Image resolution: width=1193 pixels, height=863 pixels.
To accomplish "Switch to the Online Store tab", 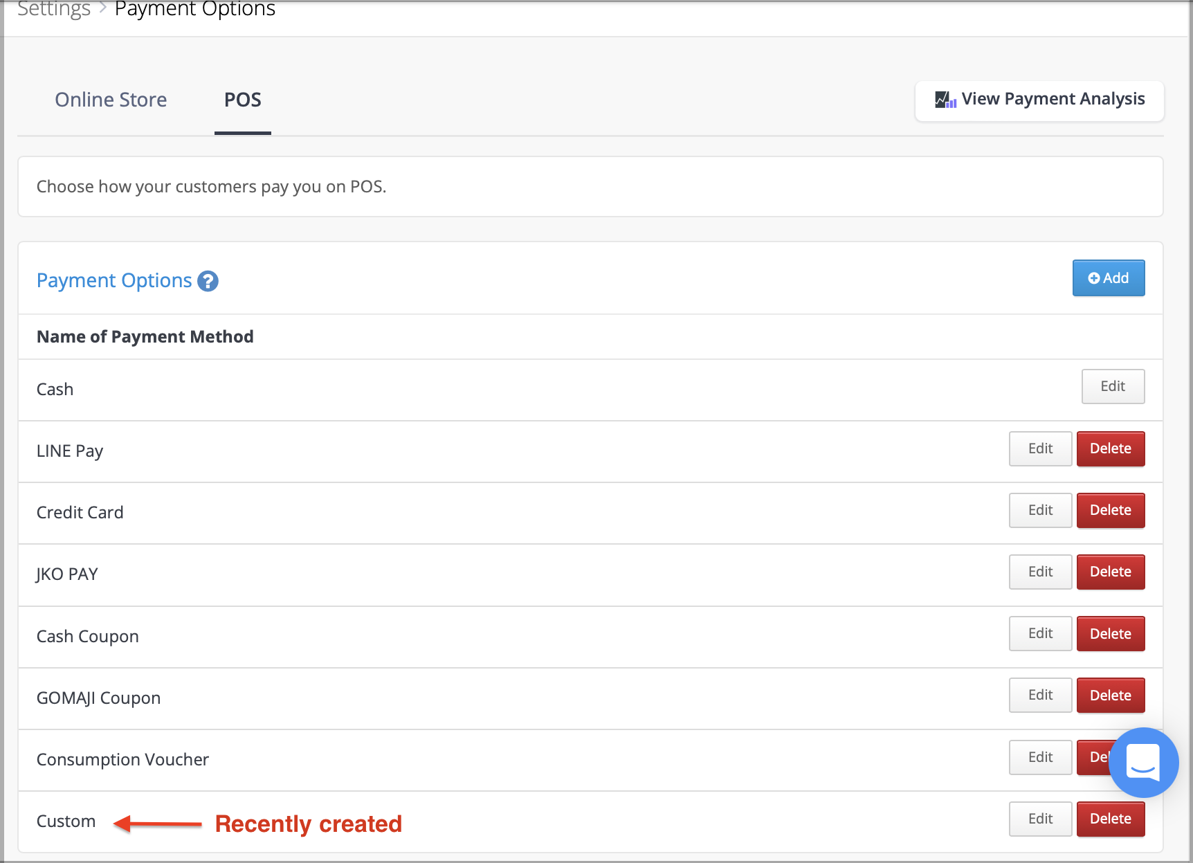I will pyautogui.click(x=111, y=100).
